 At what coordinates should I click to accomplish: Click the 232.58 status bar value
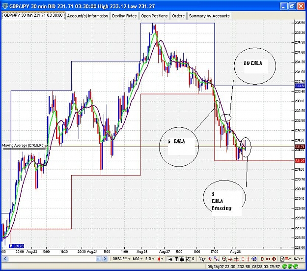coord(244,267)
